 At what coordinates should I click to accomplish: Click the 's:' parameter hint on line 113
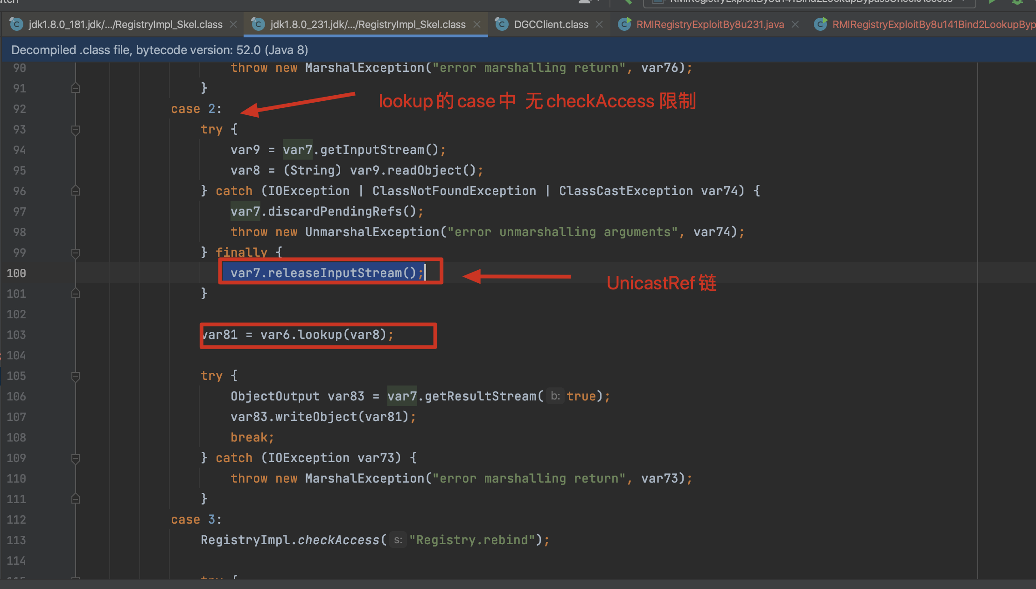point(398,540)
